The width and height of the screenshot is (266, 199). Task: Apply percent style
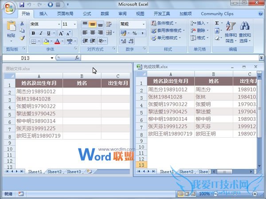135,33
